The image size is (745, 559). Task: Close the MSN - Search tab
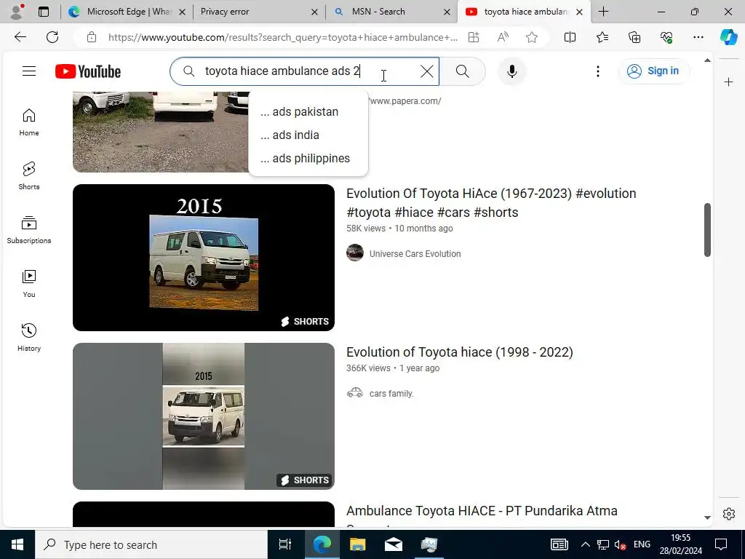click(447, 12)
